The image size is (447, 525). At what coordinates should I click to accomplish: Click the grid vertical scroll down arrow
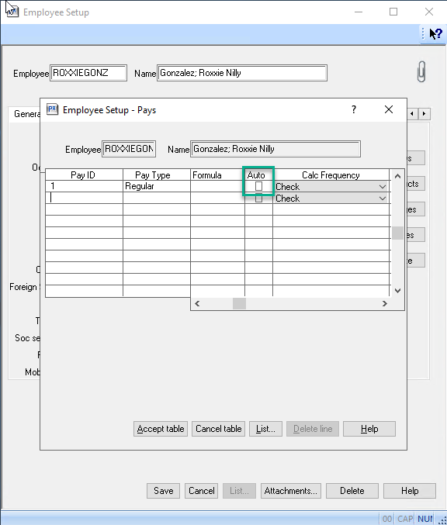click(398, 291)
